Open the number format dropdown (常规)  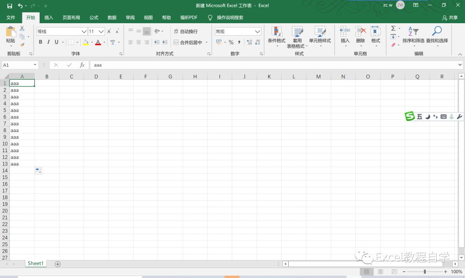(257, 31)
